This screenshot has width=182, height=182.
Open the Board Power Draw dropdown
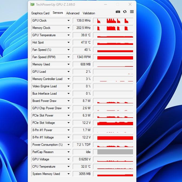[69, 101]
